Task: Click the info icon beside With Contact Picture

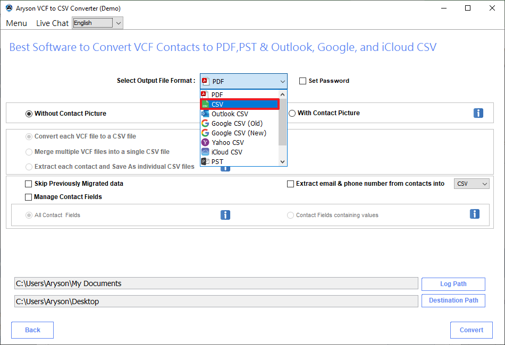Action: 478,113
